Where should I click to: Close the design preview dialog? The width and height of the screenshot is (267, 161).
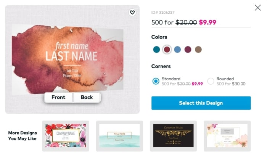[x=258, y=8]
